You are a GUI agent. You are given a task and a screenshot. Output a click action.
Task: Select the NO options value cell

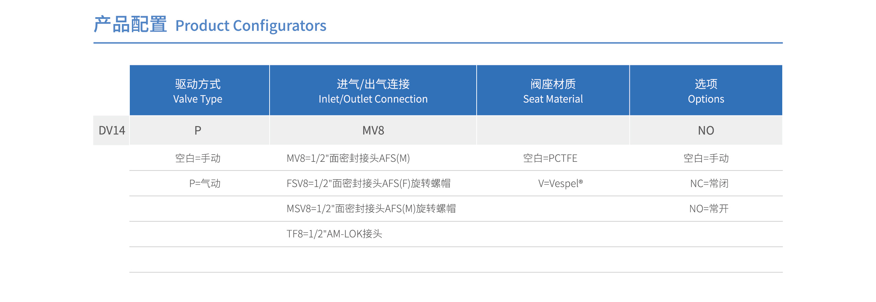706,131
